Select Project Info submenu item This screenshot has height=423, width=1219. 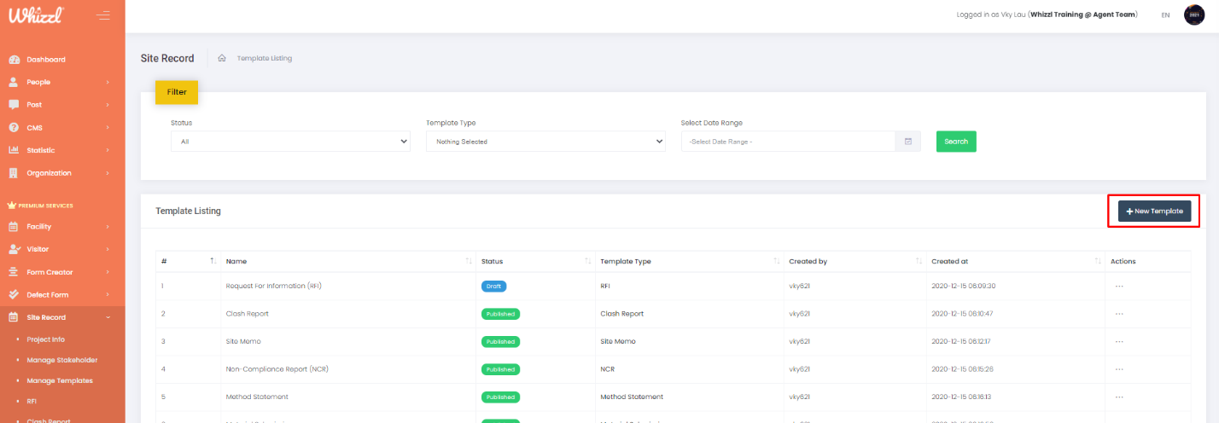(x=46, y=339)
